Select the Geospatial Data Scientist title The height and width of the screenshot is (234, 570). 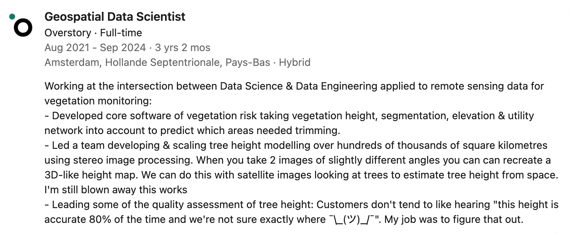[115, 17]
